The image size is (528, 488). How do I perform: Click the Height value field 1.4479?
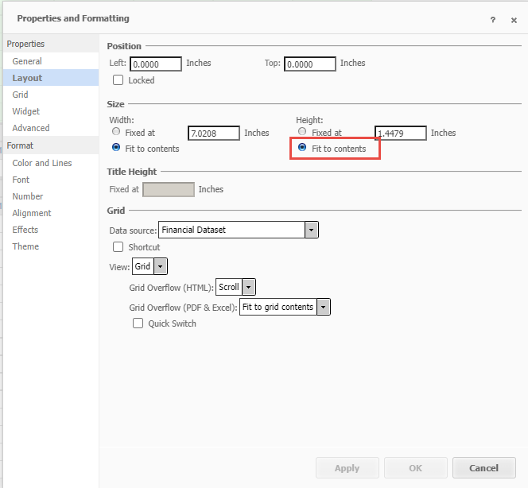(401, 133)
